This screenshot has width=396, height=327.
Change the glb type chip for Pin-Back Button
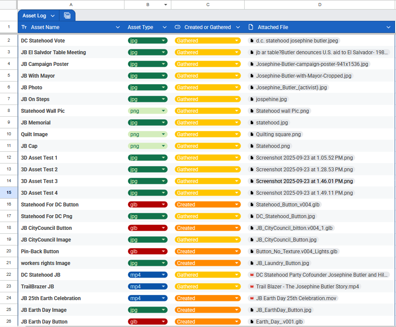[147, 252]
